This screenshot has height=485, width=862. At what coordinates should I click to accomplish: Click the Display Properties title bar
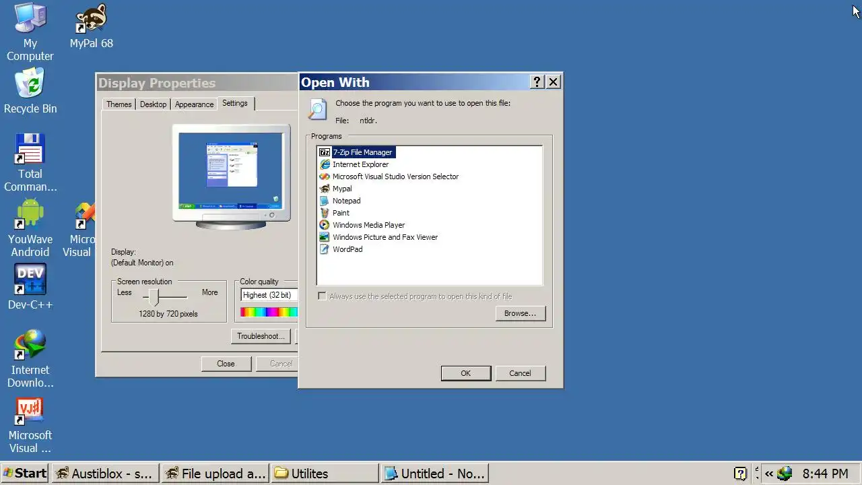[x=197, y=83]
